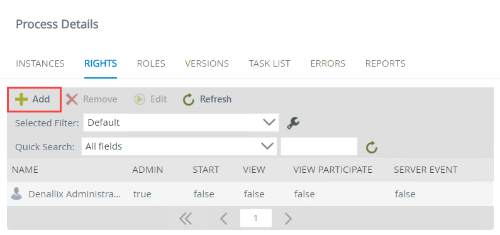Screen dimensions: 500x235
Task: Switch to the Instances tab
Action: 40,63
